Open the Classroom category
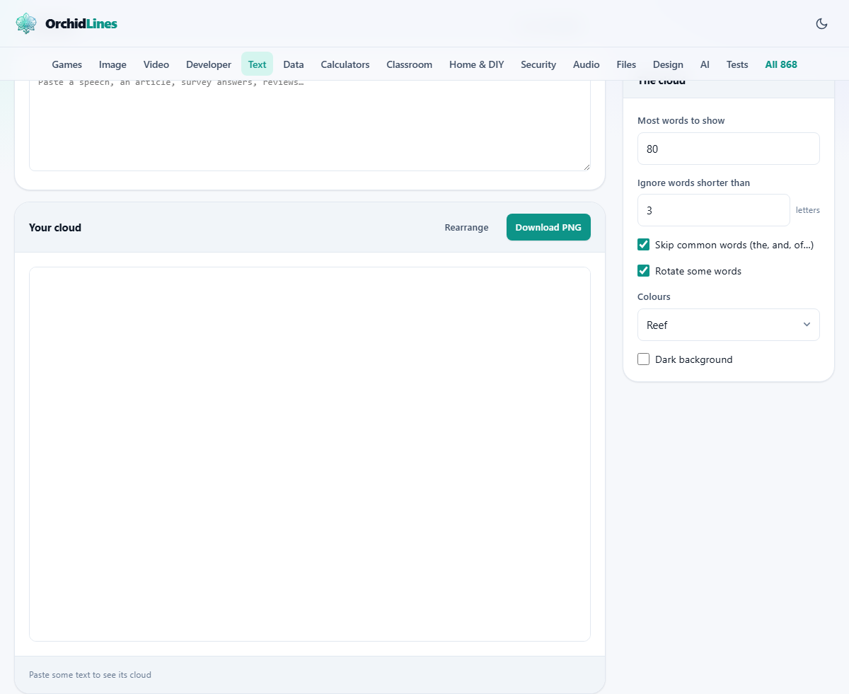This screenshot has width=849, height=694. tap(409, 64)
